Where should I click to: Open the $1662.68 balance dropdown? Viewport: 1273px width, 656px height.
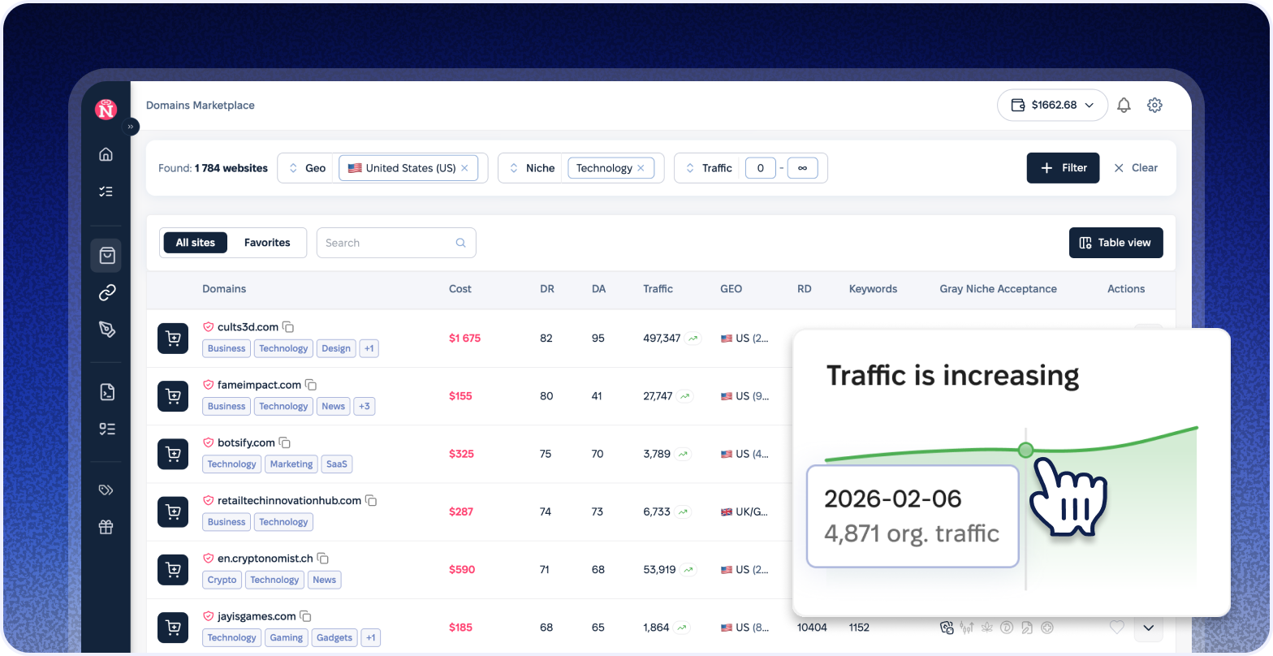point(1052,105)
